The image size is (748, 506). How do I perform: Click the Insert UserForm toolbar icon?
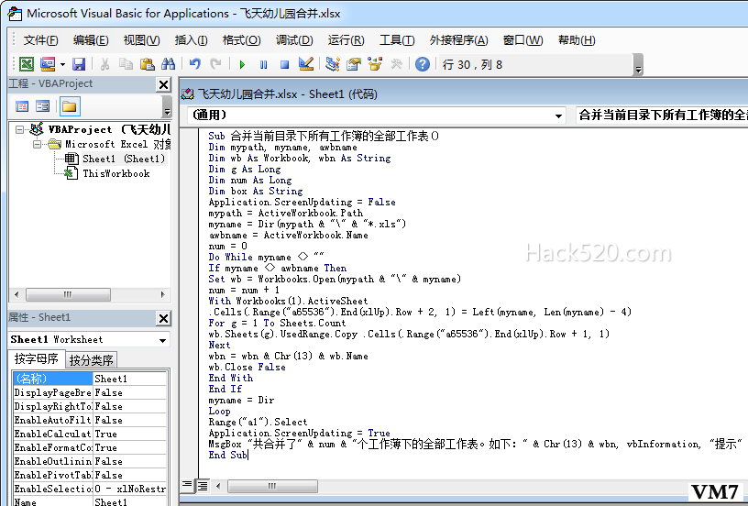(48, 64)
